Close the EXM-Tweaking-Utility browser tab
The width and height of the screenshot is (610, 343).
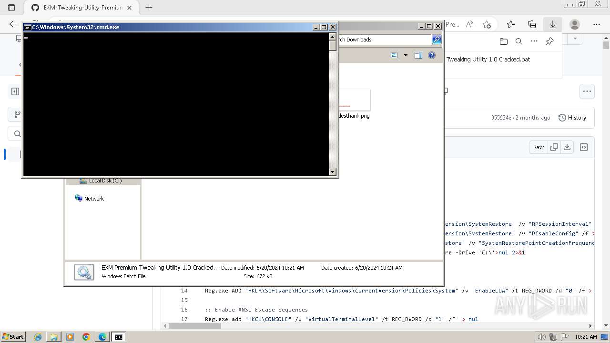pyautogui.click(x=130, y=8)
